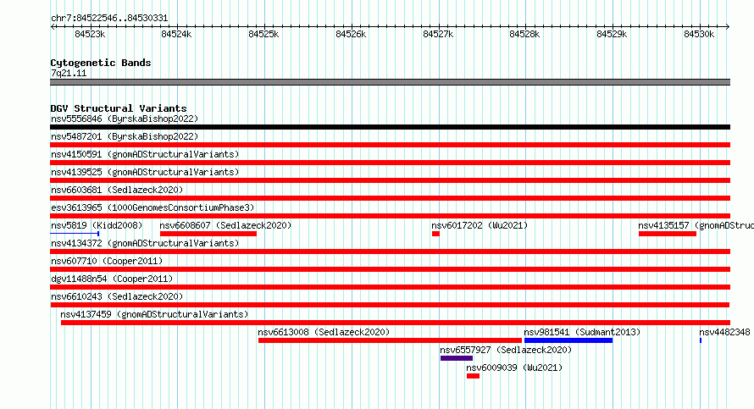Viewport: 754px width, 409px height.
Task: Click the small red nsv6009039 bar
Action: tap(474, 376)
